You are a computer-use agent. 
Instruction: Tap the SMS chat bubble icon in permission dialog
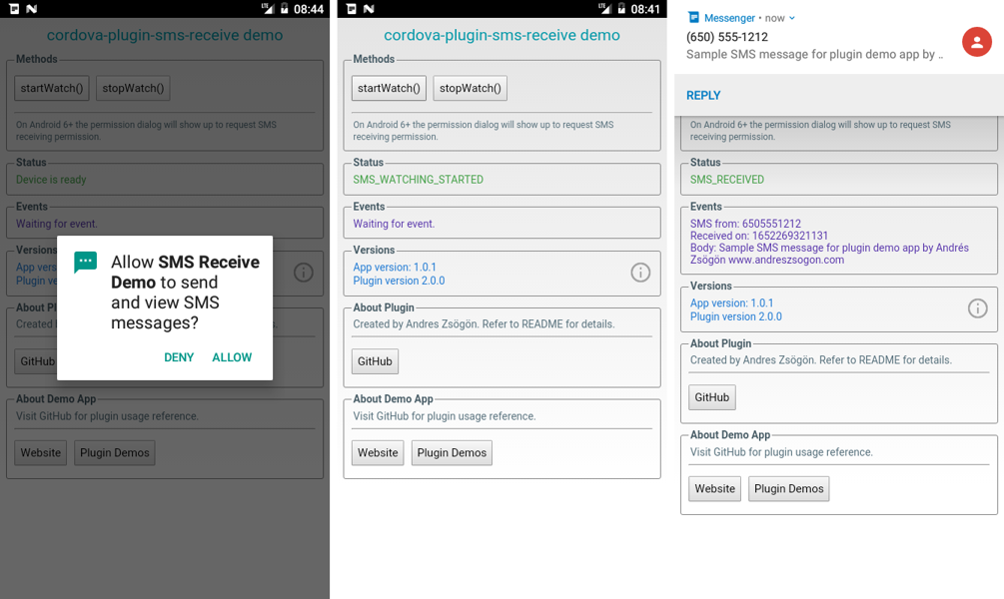point(85,263)
